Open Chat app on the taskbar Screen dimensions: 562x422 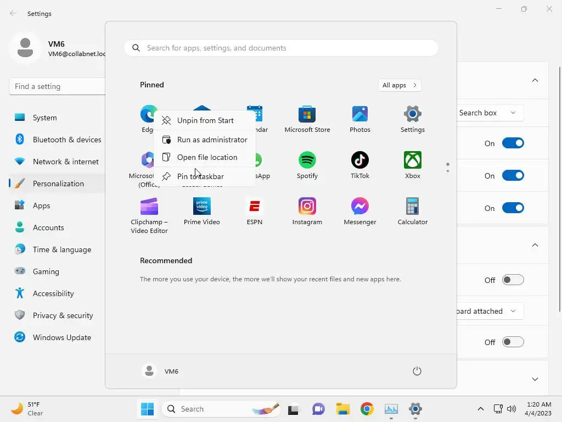pos(318,409)
